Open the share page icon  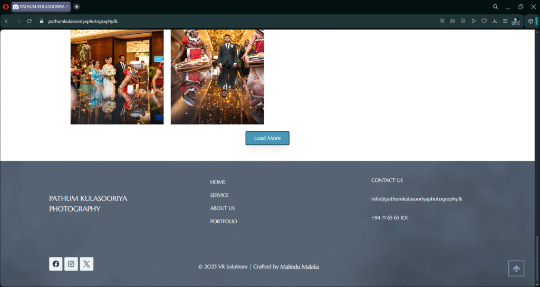[x=442, y=21]
